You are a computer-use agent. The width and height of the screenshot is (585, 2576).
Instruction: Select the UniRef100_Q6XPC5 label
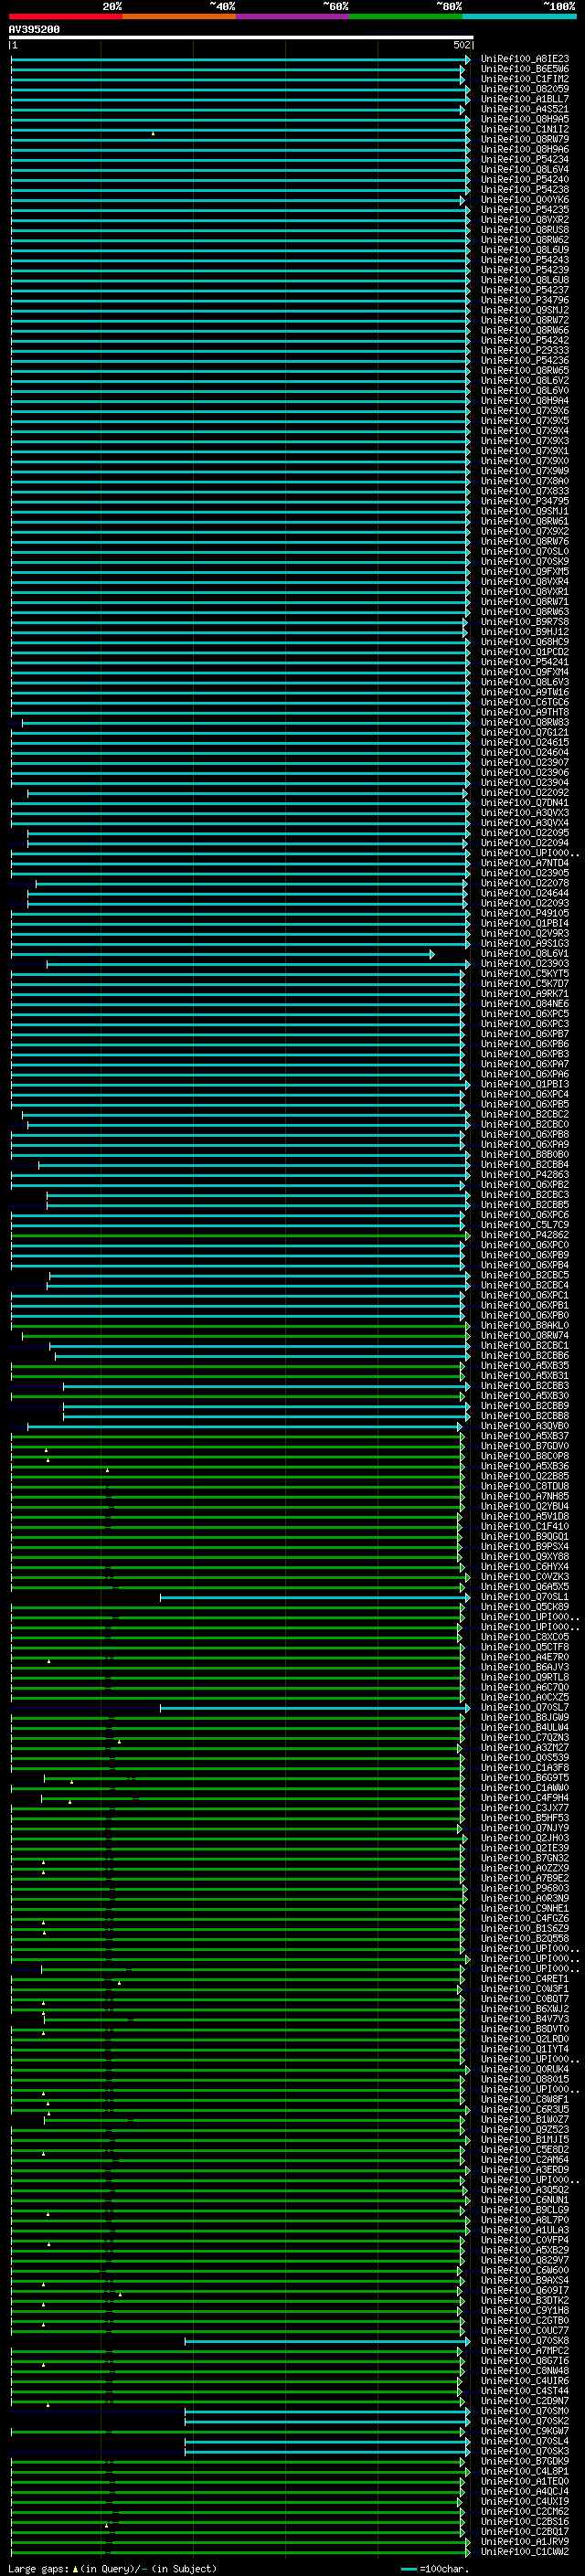(x=525, y=1014)
